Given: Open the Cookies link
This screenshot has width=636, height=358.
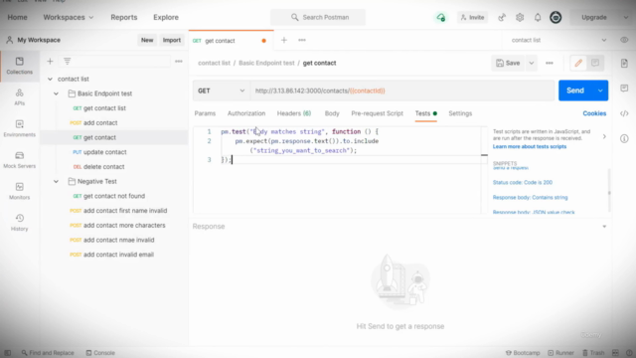Looking at the screenshot, I should click(x=594, y=113).
